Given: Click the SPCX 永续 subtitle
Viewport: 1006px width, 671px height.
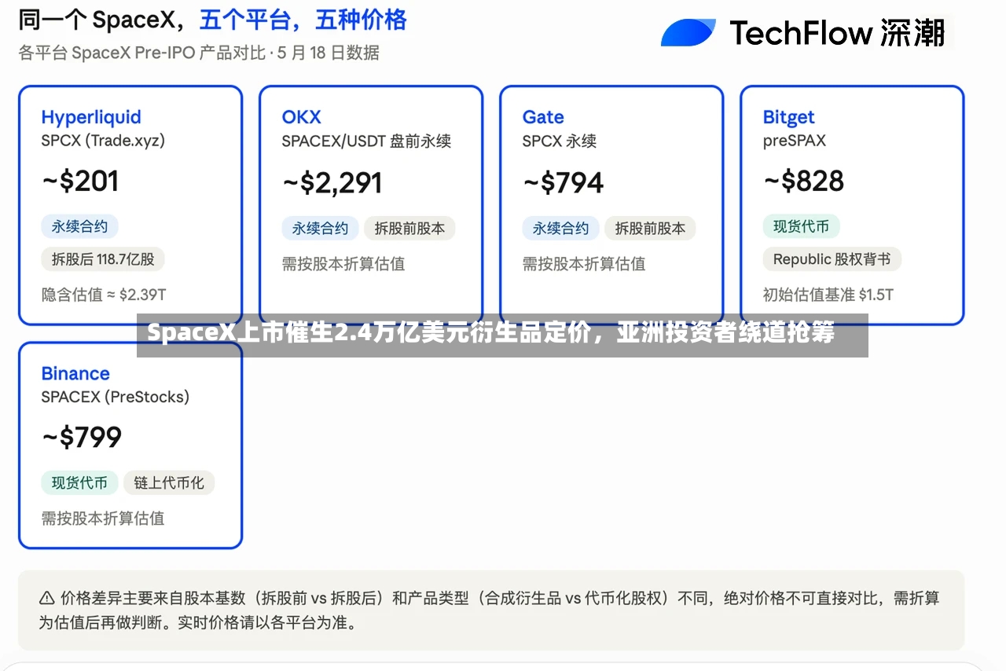Looking at the screenshot, I should pos(559,141).
